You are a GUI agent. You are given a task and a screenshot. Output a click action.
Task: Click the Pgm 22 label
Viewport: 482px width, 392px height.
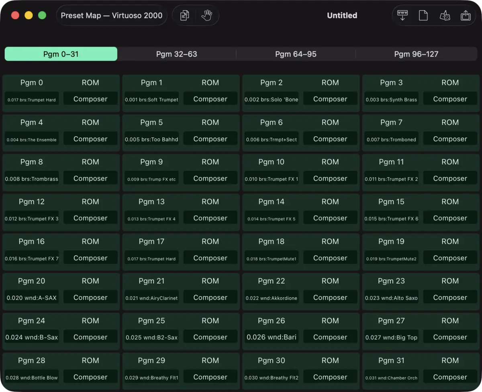coord(272,281)
